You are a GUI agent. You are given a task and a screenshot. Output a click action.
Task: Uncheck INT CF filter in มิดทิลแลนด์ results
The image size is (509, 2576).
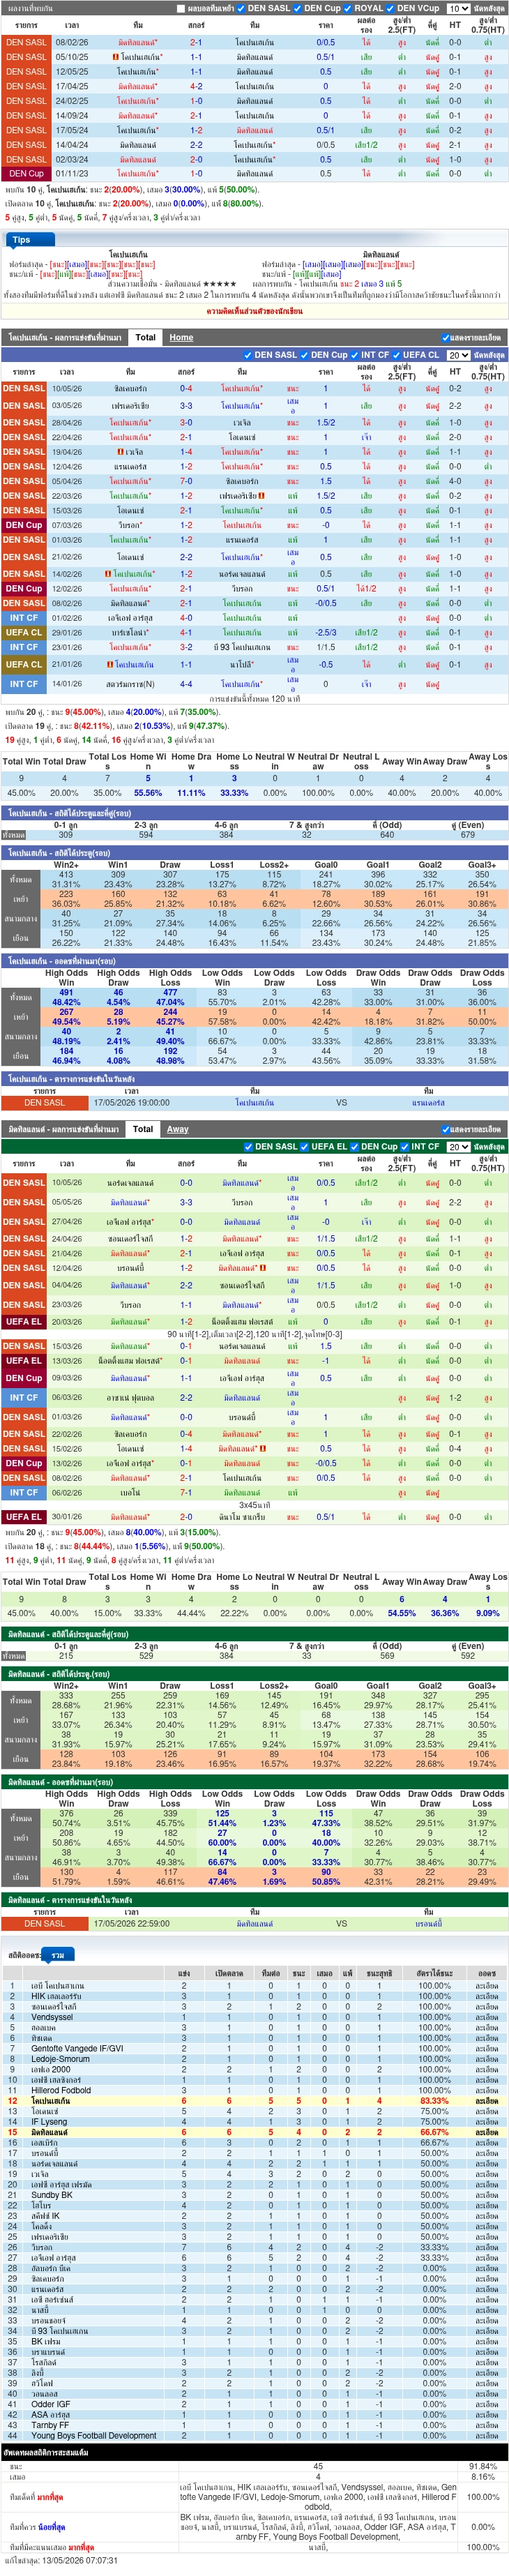pyautogui.click(x=404, y=1147)
